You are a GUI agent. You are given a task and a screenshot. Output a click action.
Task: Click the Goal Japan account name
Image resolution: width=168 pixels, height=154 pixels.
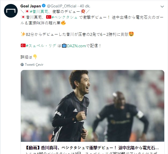[31, 6]
